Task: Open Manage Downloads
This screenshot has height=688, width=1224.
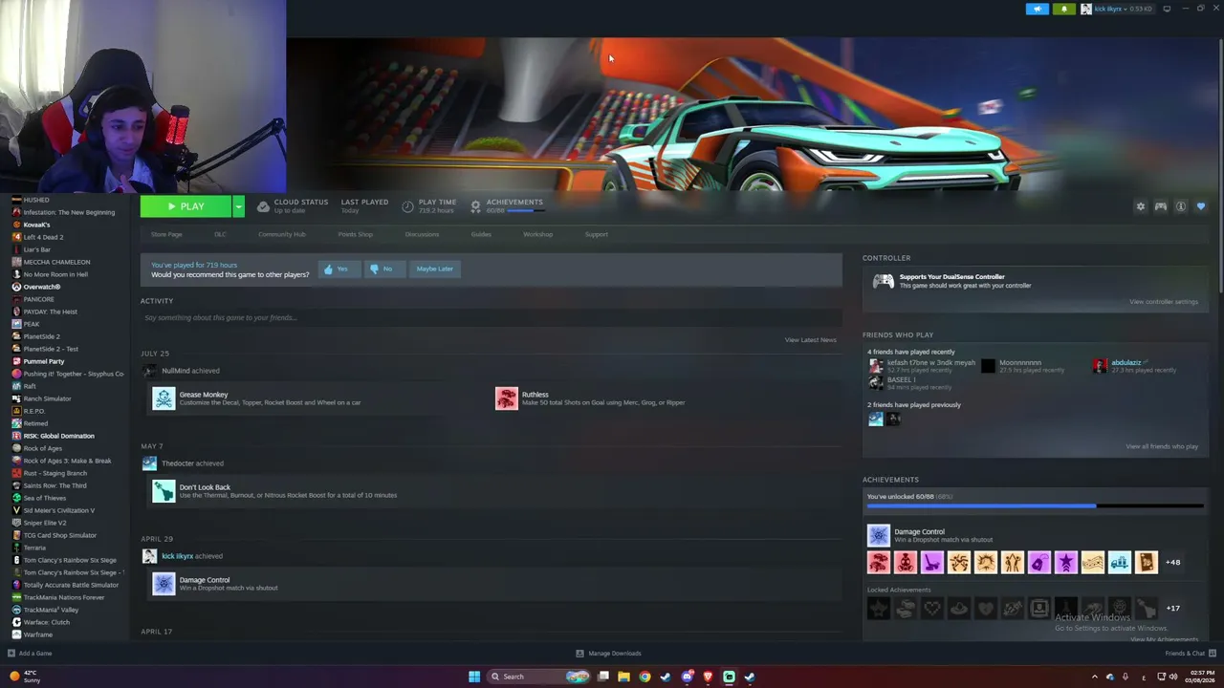Action: (608, 654)
